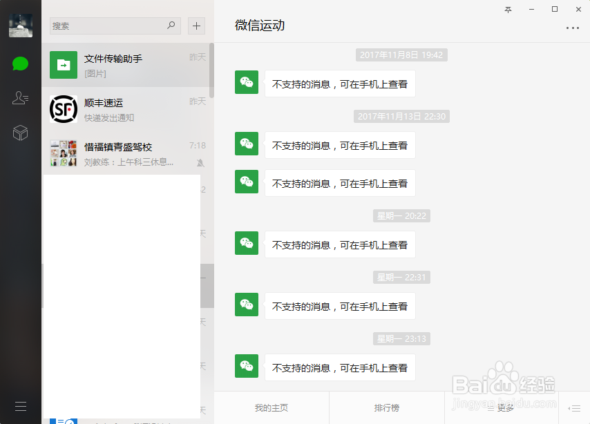
Task: Open the 顺丰速运 conversation
Action: pos(128,109)
